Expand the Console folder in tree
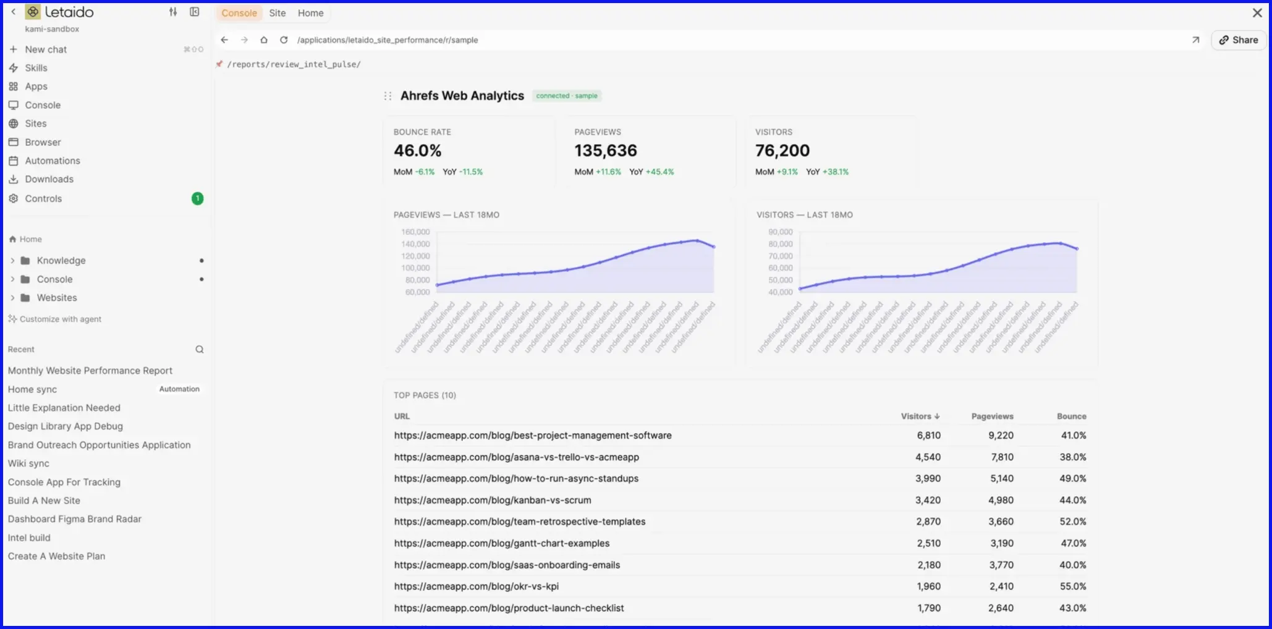This screenshot has width=1272, height=629. point(12,279)
